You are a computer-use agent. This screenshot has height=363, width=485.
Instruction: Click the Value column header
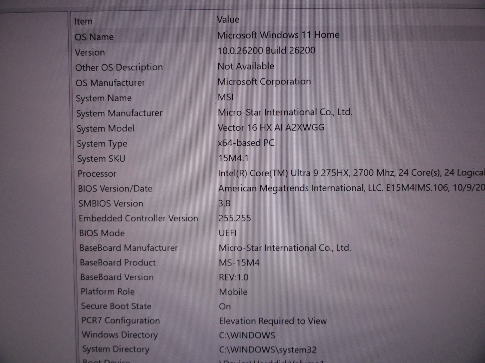pos(228,20)
